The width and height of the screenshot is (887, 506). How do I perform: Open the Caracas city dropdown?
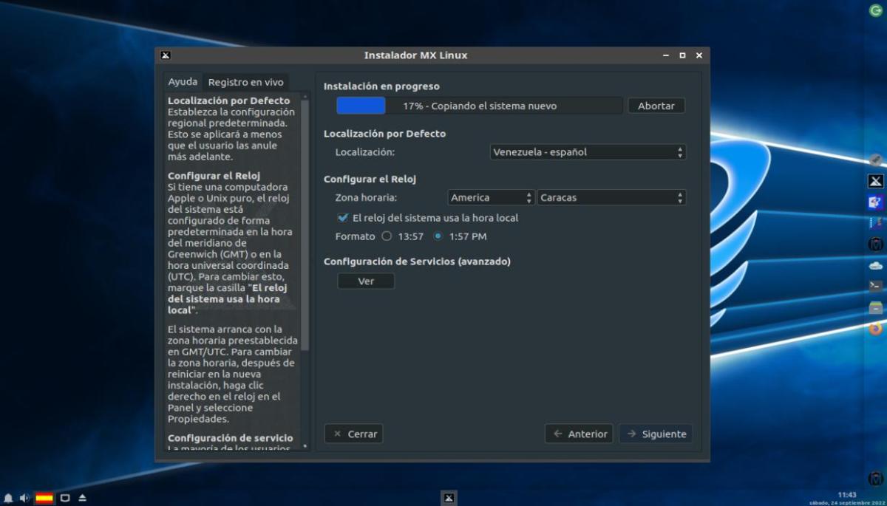pyautogui.click(x=611, y=197)
